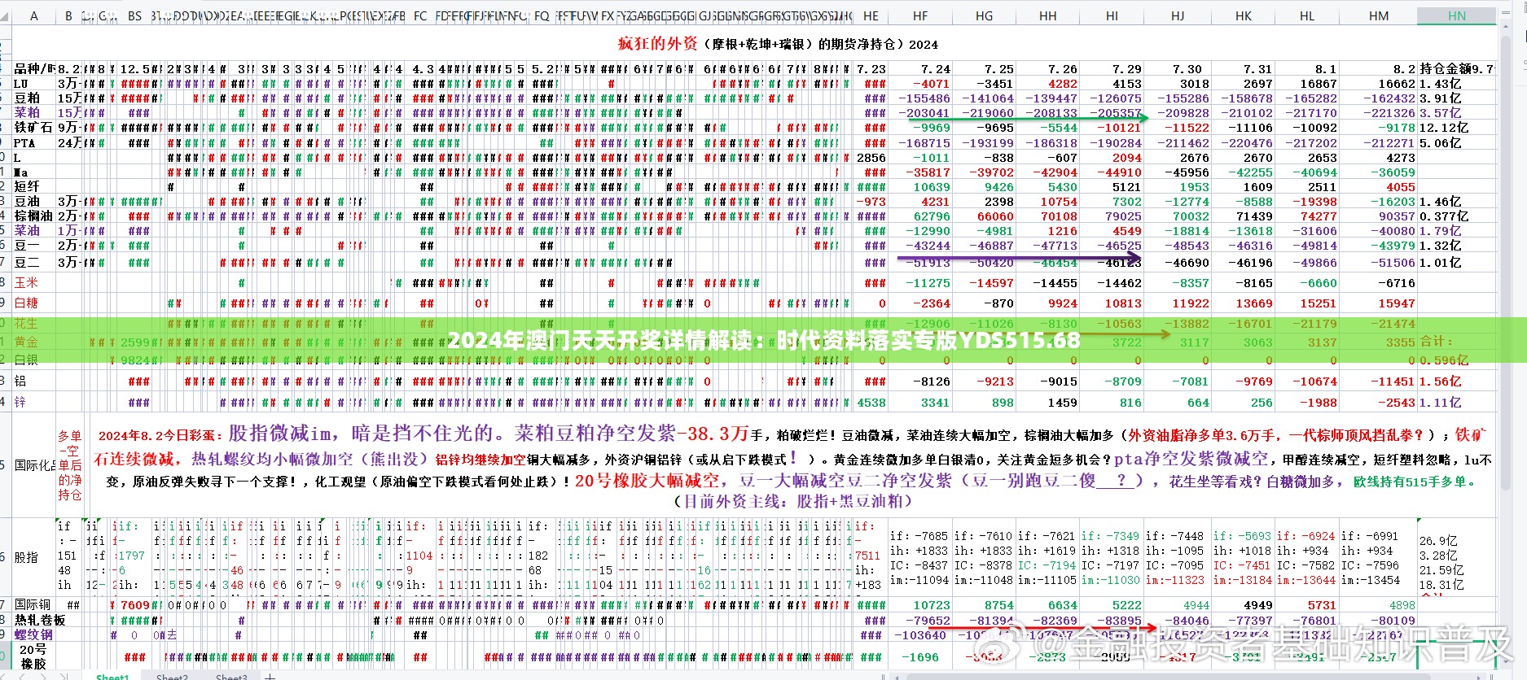Image resolution: width=1527 pixels, height=680 pixels.
Task: Select column HI header
Action: 1112,15
